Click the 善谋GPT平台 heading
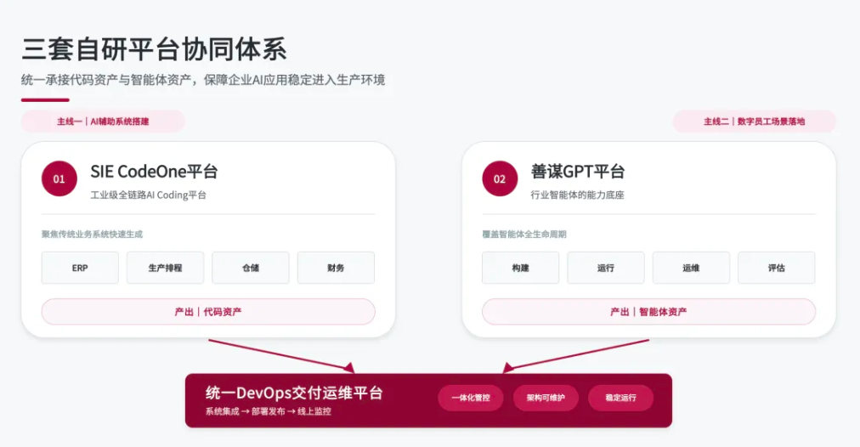 [578, 172]
